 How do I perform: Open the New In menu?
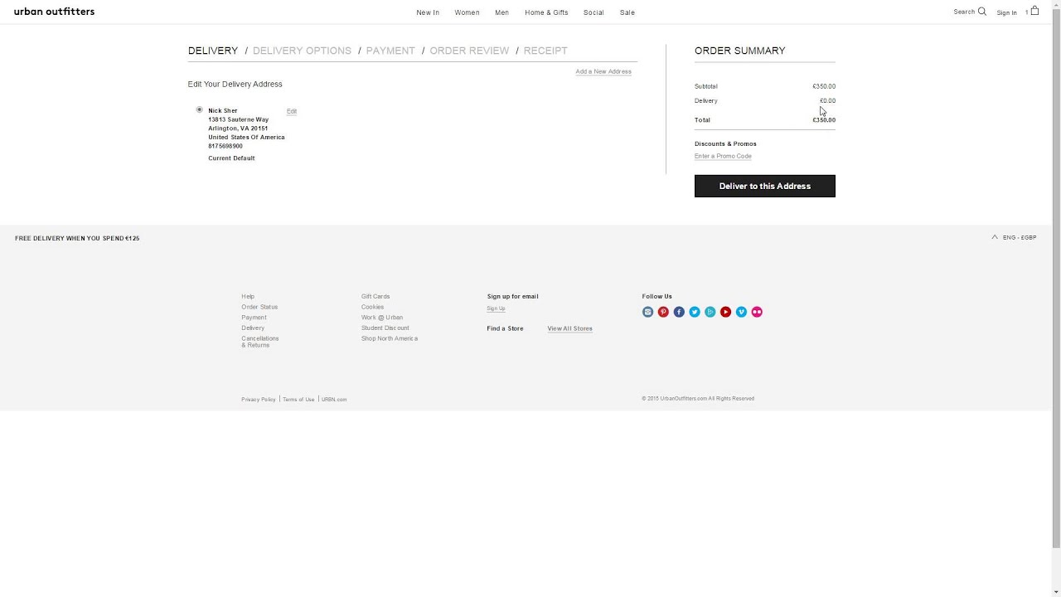click(x=428, y=12)
